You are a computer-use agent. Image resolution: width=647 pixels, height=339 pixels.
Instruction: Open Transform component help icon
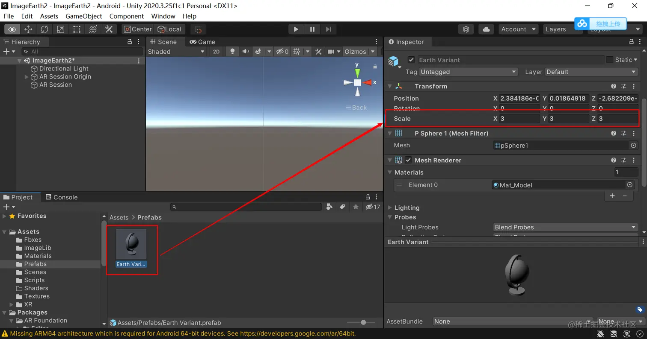tap(614, 86)
